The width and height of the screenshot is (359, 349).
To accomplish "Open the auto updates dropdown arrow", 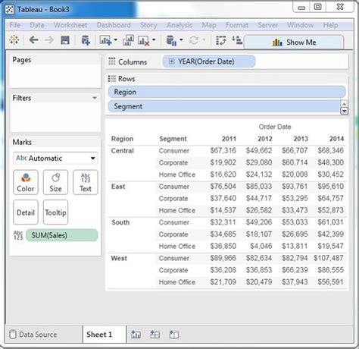I will pos(181,39).
